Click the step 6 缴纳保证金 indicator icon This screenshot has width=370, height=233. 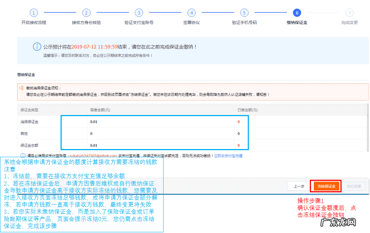click(297, 13)
